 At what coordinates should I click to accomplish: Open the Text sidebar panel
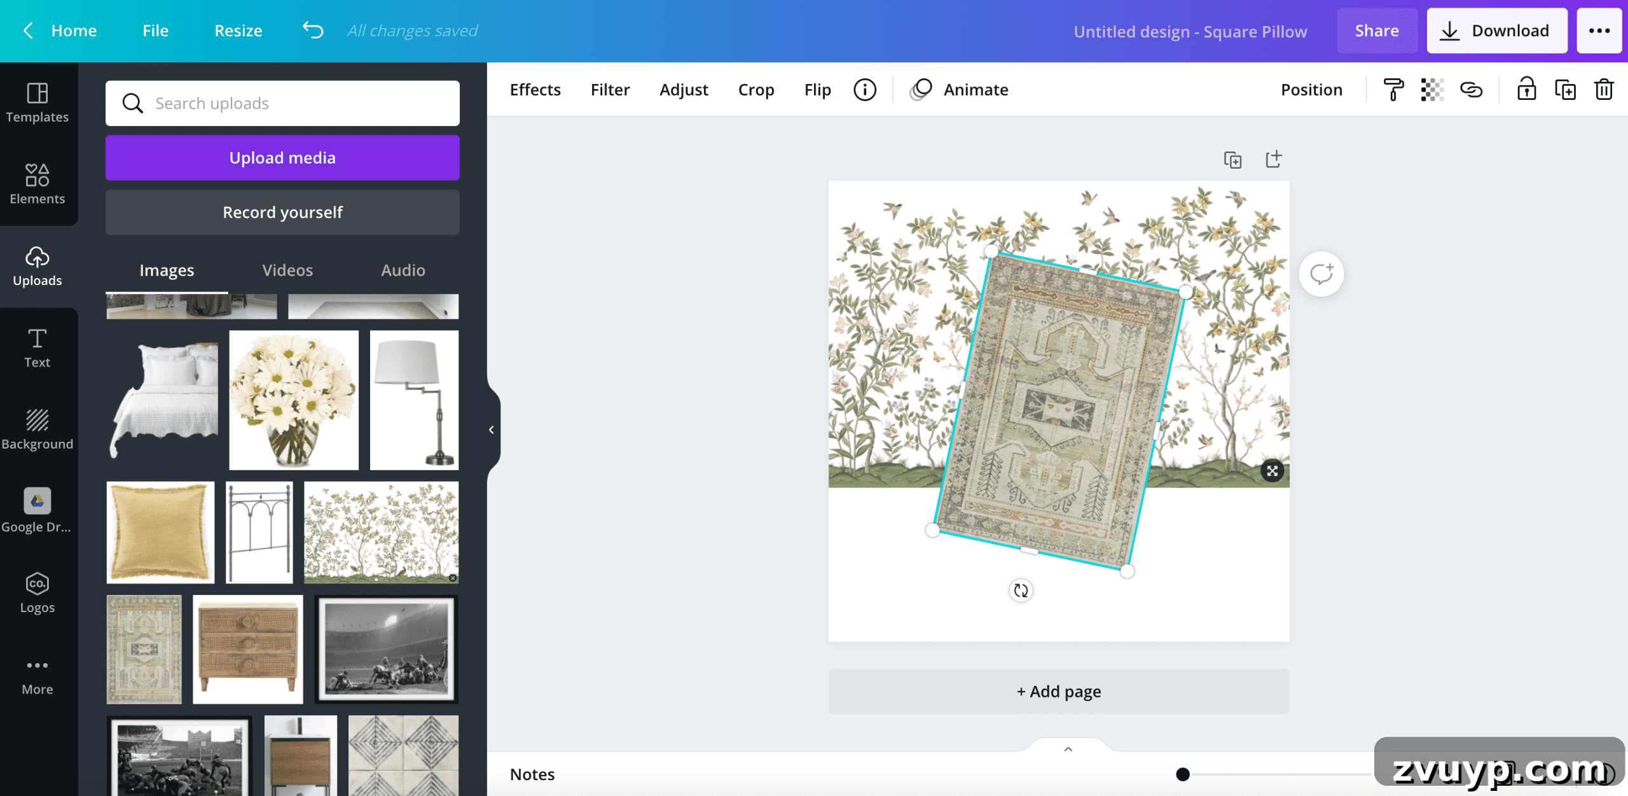coord(38,348)
